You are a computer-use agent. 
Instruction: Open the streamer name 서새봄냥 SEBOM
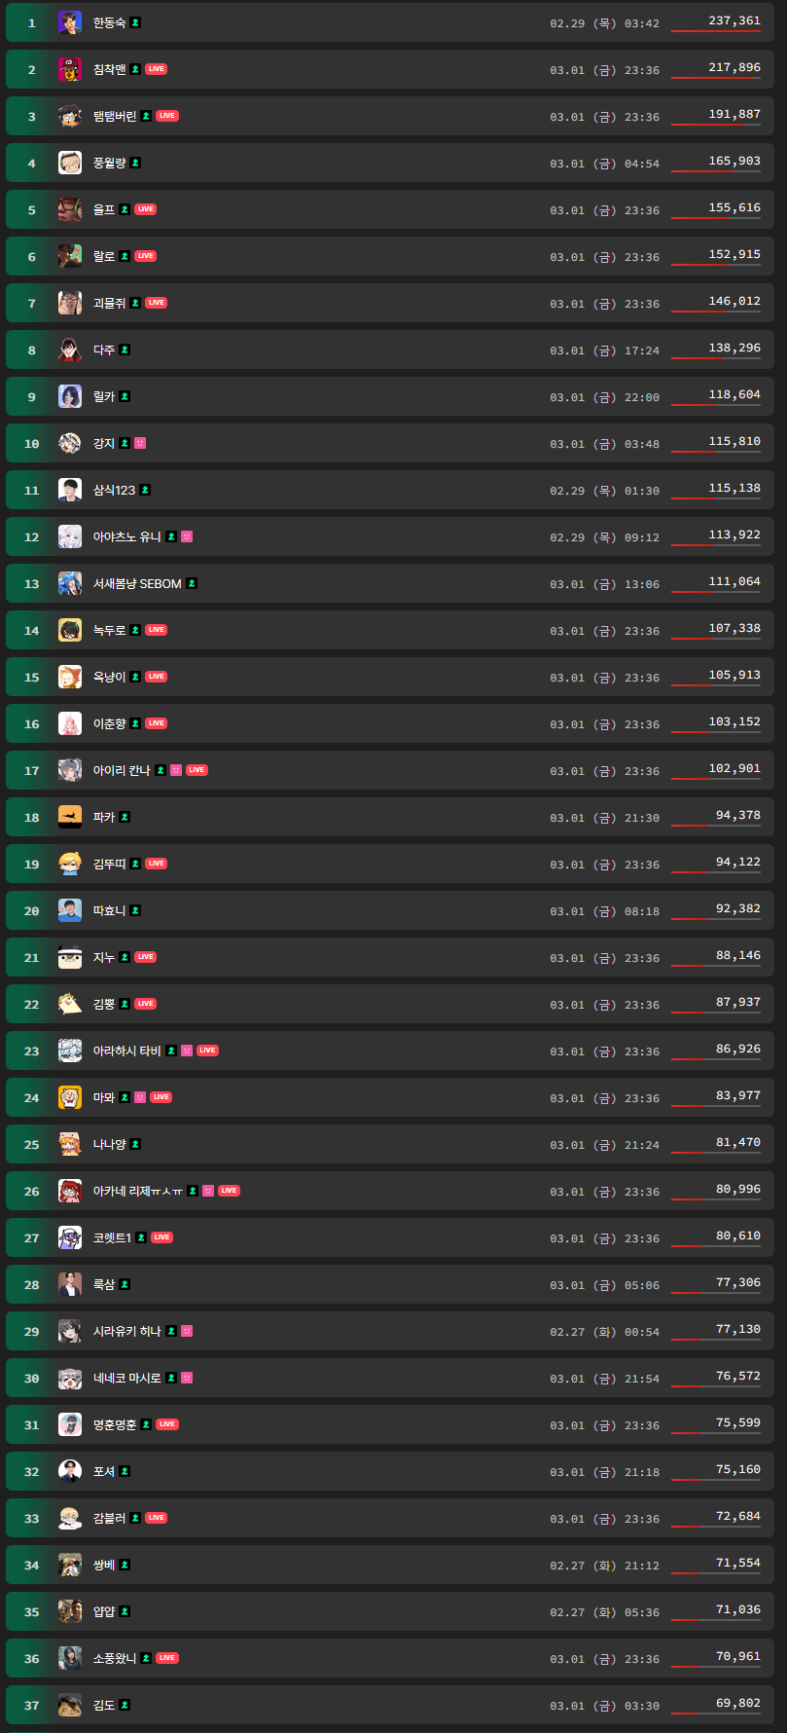137,583
